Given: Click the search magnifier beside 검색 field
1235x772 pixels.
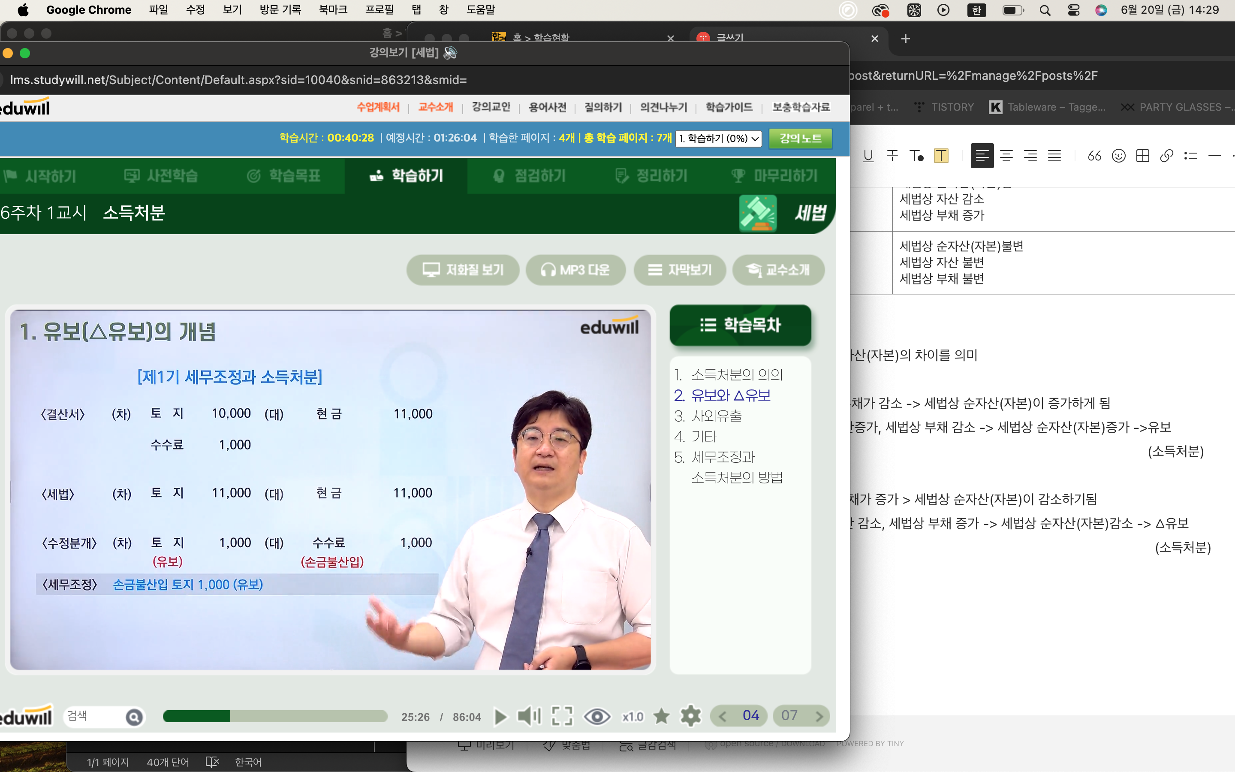Looking at the screenshot, I should click(134, 718).
